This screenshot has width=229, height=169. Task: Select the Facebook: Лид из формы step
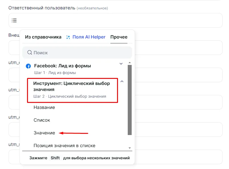[62, 66]
